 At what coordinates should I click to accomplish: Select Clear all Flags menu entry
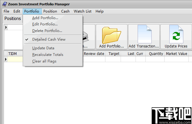(44, 61)
